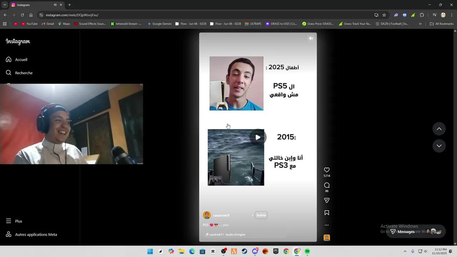Click the Instagram logo
This screenshot has width=457, height=257.
point(18,41)
